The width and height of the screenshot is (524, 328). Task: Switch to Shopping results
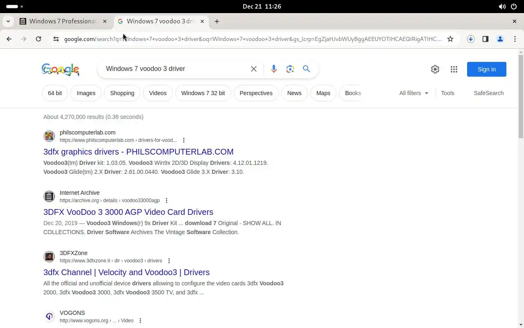pos(122,93)
